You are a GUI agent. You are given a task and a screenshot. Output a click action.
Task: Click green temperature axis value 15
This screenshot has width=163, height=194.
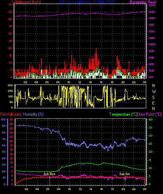[150, 160]
